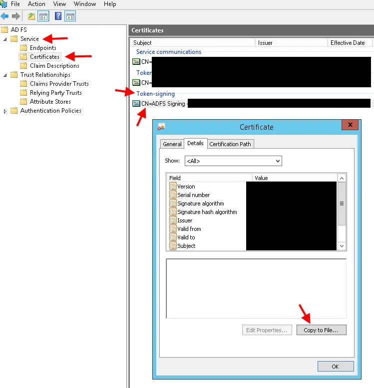Select the Issuer field row
This screenshot has width=374, height=388.
tap(185, 220)
